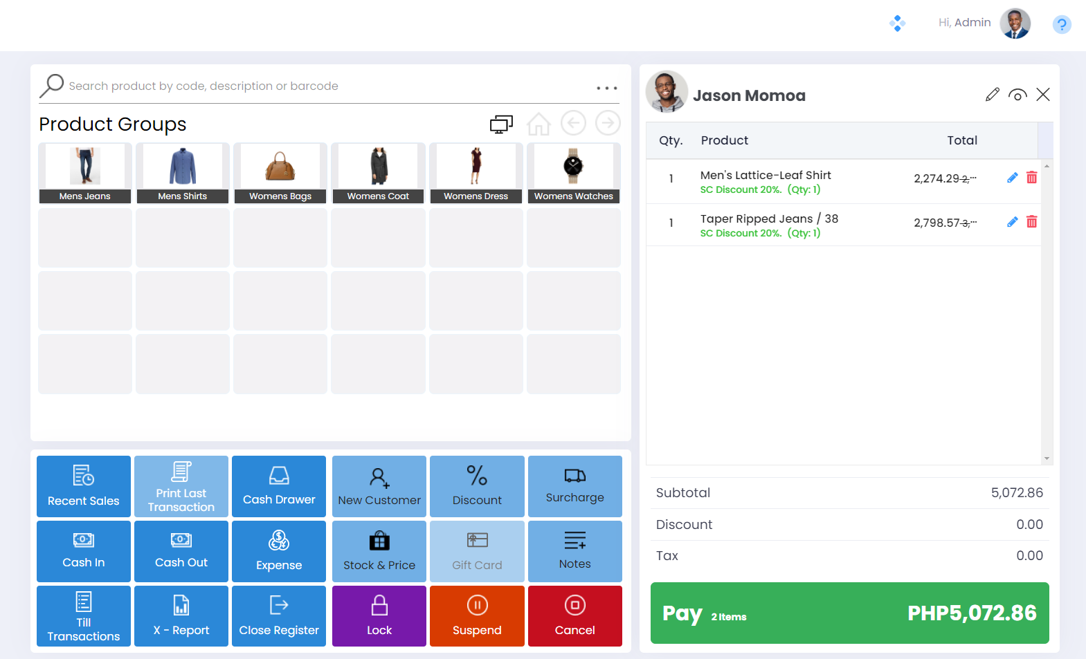This screenshot has height=659, width=1086.
Task: Remove customer Jason Momoa with X icon
Action: (1042, 95)
